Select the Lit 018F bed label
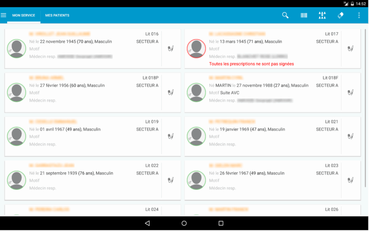The height and width of the screenshot is (231, 369). click(x=330, y=78)
